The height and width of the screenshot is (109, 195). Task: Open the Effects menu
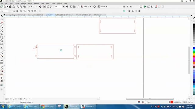pyautogui.click(x=30, y=4)
